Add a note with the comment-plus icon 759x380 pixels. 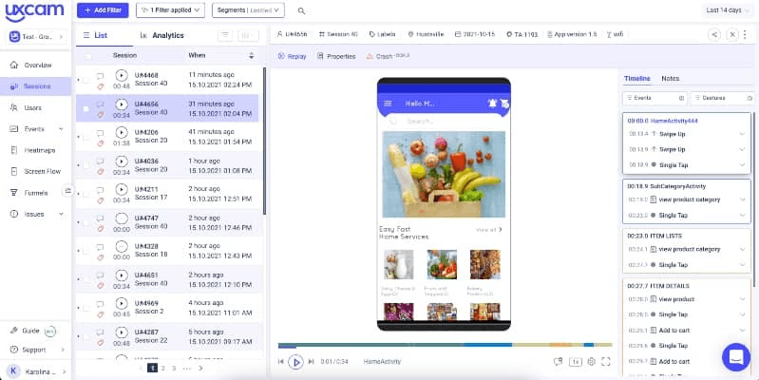pos(559,362)
